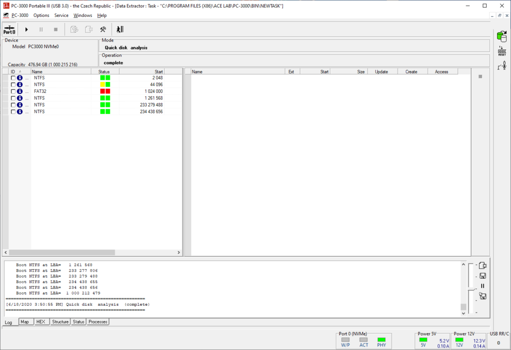This screenshot has height=350, width=511.
Task: Click info icon of the FAT32 partition
Action: (x=20, y=91)
